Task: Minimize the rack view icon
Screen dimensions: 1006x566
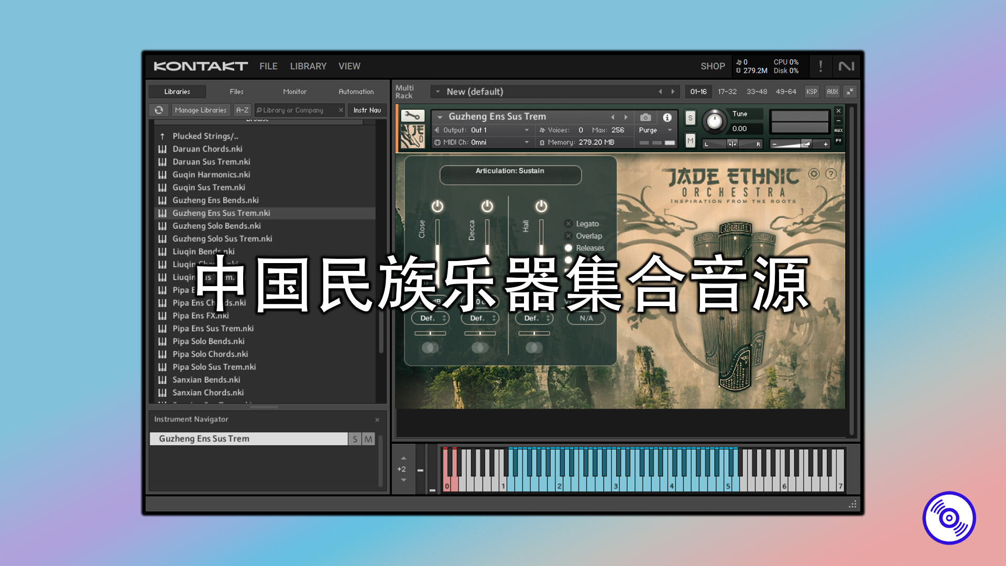Action: (x=850, y=91)
